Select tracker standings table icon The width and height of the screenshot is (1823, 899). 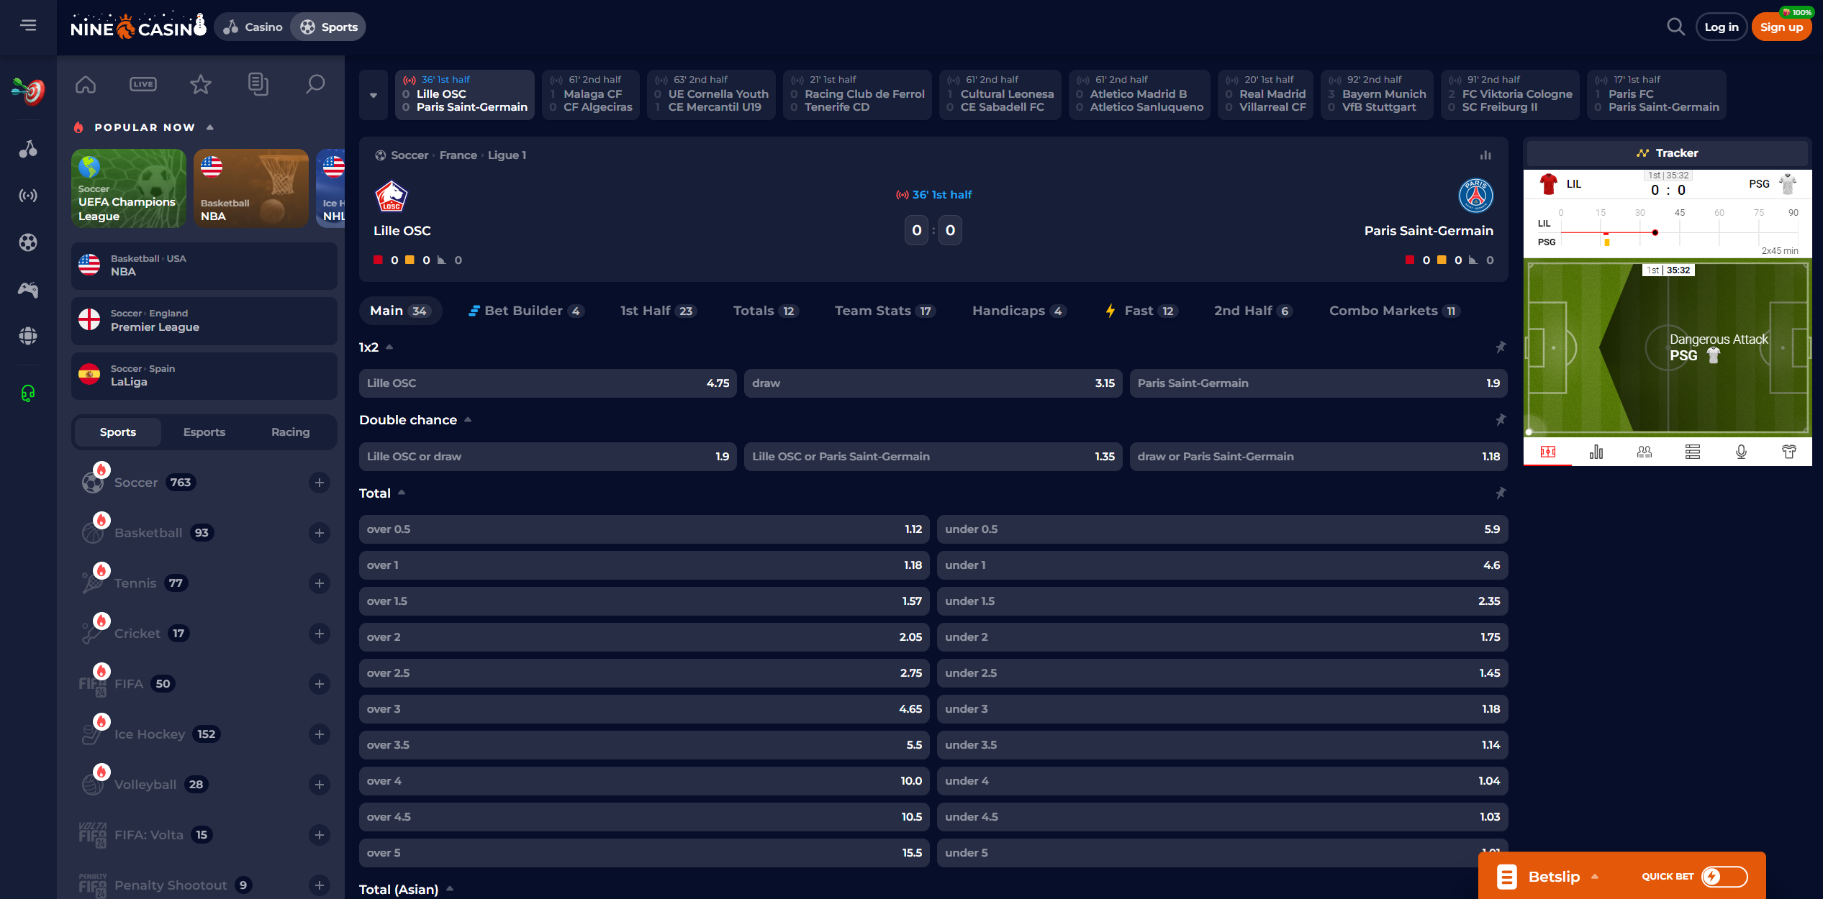[x=1692, y=452]
